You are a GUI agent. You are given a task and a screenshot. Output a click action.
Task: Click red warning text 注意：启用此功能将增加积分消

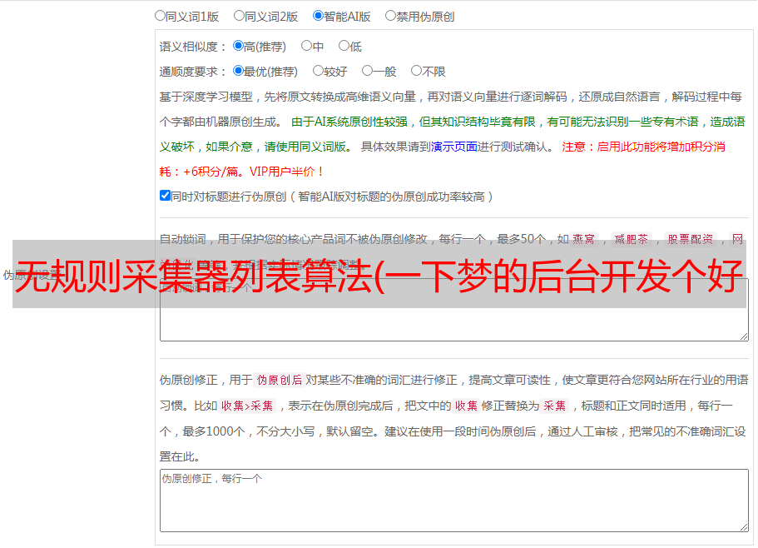[x=643, y=147]
